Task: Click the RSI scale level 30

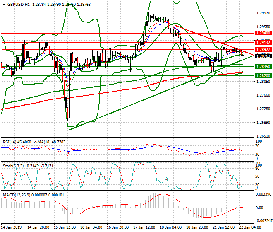Action: click(257, 155)
